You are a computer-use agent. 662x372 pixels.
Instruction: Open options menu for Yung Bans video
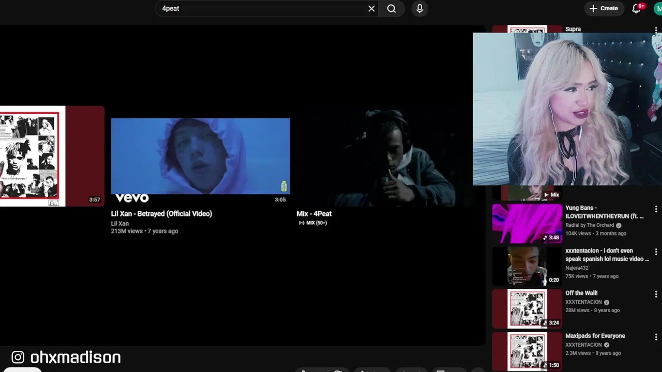656,209
